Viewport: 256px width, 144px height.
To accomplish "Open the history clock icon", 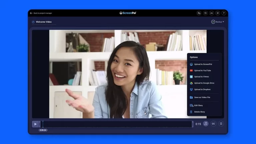I will pyautogui.click(x=205, y=13).
